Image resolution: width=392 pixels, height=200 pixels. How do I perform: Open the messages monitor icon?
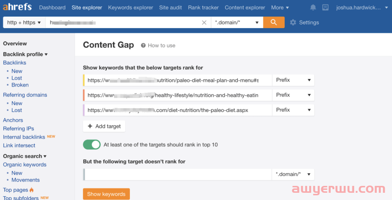pyautogui.click(x=325, y=8)
